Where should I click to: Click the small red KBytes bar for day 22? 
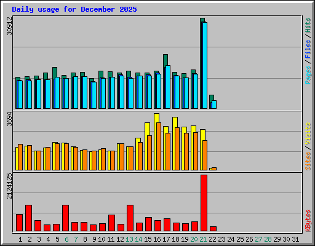pos(213,229)
